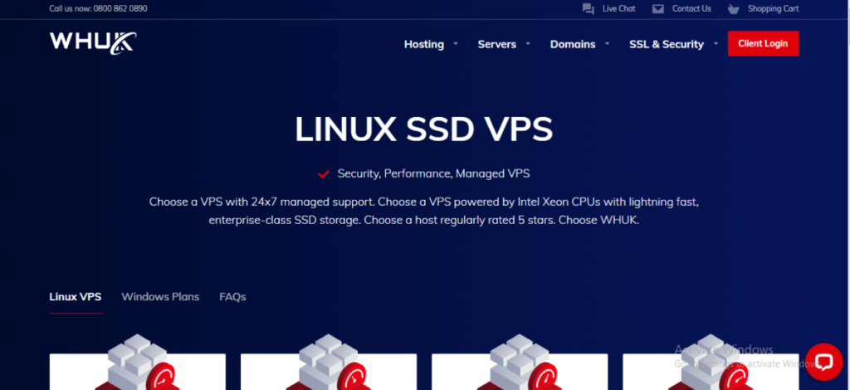Open the SSL & Security menu
The image size is (850, 390).
(667, 45)
